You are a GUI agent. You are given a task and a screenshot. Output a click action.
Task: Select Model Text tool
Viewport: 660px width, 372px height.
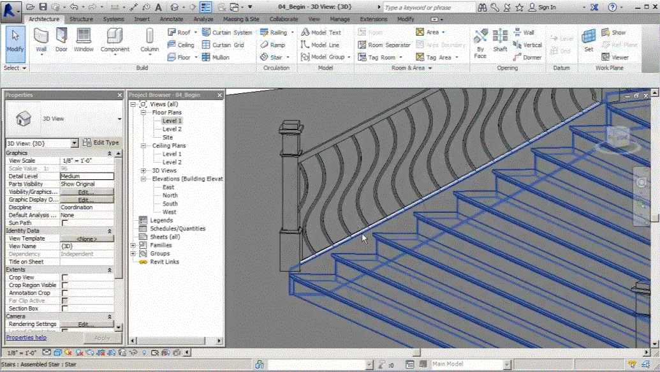(321, 33)
